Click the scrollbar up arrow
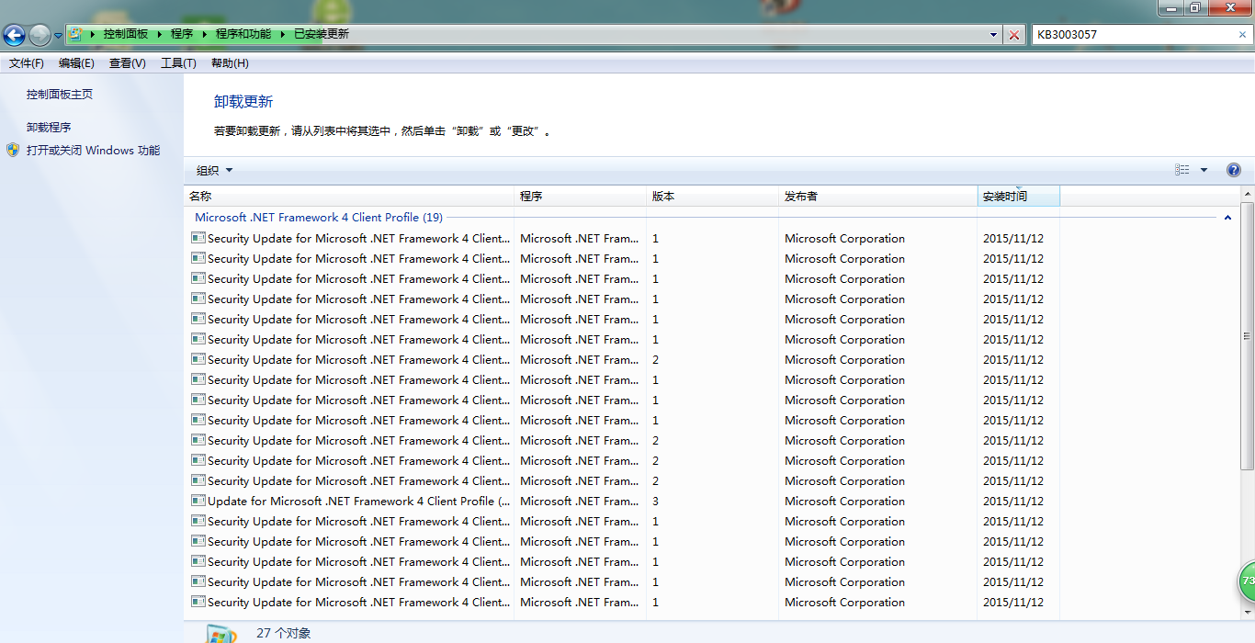The height and width of the screenshot is (643, 1255). click(x=1247, y=193)
